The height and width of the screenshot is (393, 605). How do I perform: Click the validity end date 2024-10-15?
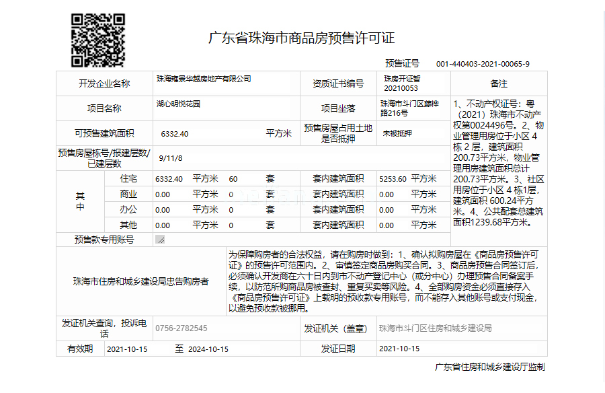208,349
